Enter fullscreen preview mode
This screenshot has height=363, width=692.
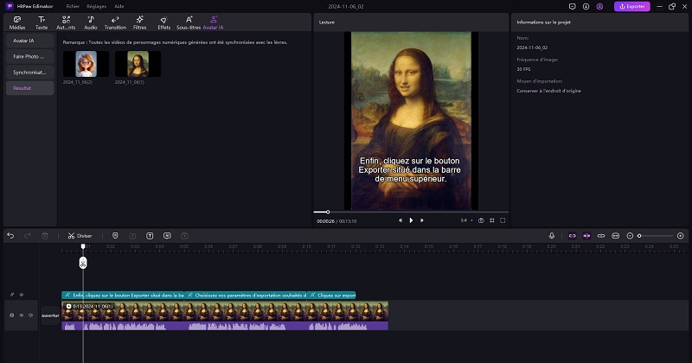click(503, 220)
